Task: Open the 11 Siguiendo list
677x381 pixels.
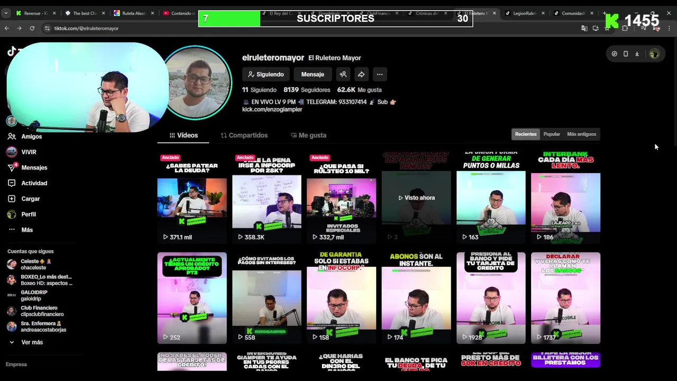Action: pos(259,90)
